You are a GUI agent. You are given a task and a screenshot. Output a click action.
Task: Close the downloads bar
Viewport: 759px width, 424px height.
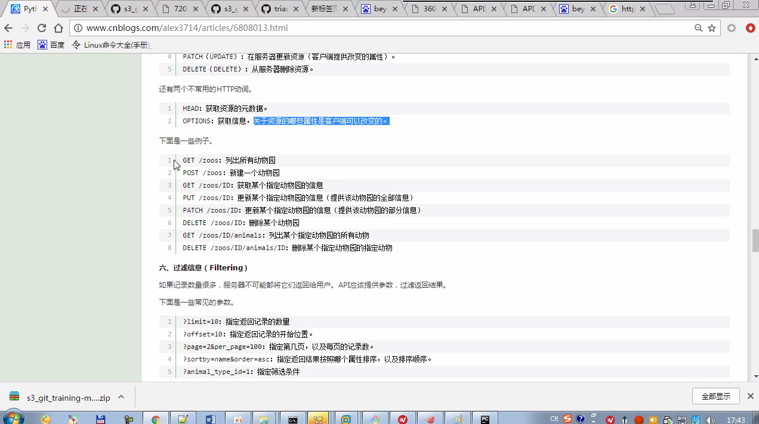(751, 396)
